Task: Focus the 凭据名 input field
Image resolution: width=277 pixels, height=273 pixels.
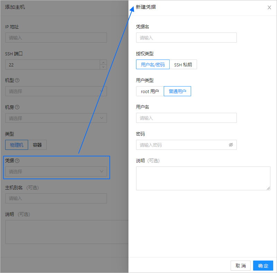Action: click(x=186, y=38)
